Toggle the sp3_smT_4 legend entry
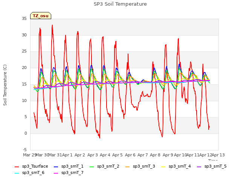This screenshot has height=180, width=241. coord(176,166)
